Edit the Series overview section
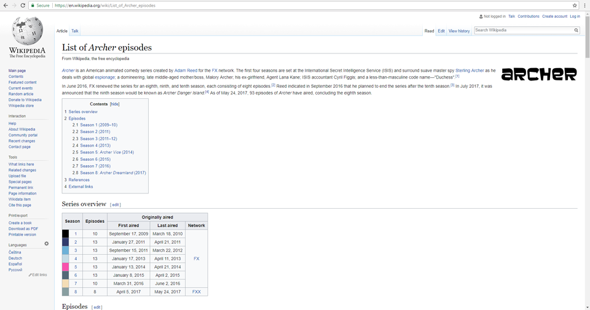The height and width of the screenshot is (310, 590). tap(116, 205)
